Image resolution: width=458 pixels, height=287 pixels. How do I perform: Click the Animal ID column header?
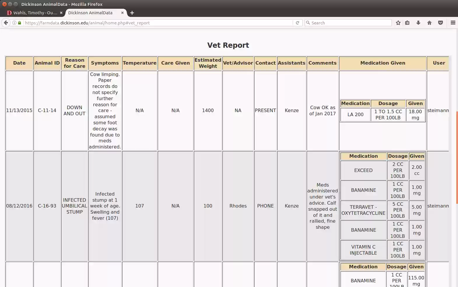[47, 63]
